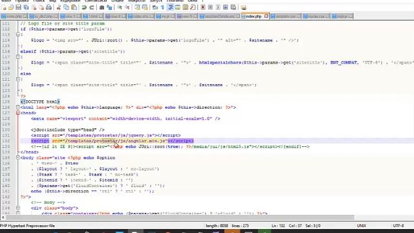414x233 pixels.
Task: Collapse the fold at line 113
Action: (18, 34)
